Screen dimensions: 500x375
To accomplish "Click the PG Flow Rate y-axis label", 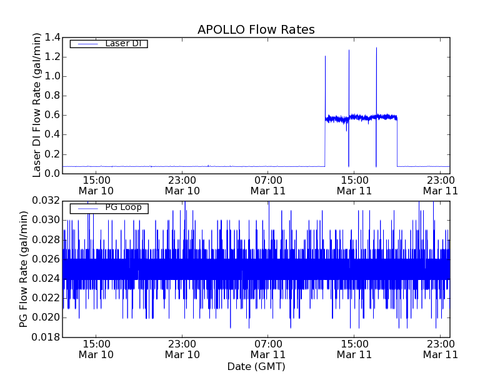I will pyautogui.click(x=24, y=269).
